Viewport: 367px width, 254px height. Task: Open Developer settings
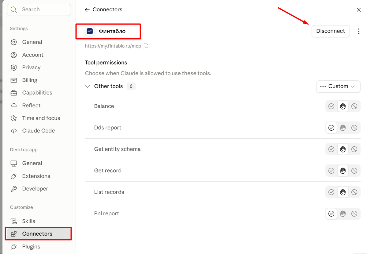click(39, 189)
